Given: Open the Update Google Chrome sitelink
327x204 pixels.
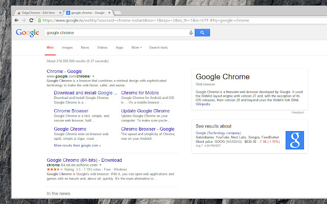Looking at the screenshot, I should tap(145, 111).
